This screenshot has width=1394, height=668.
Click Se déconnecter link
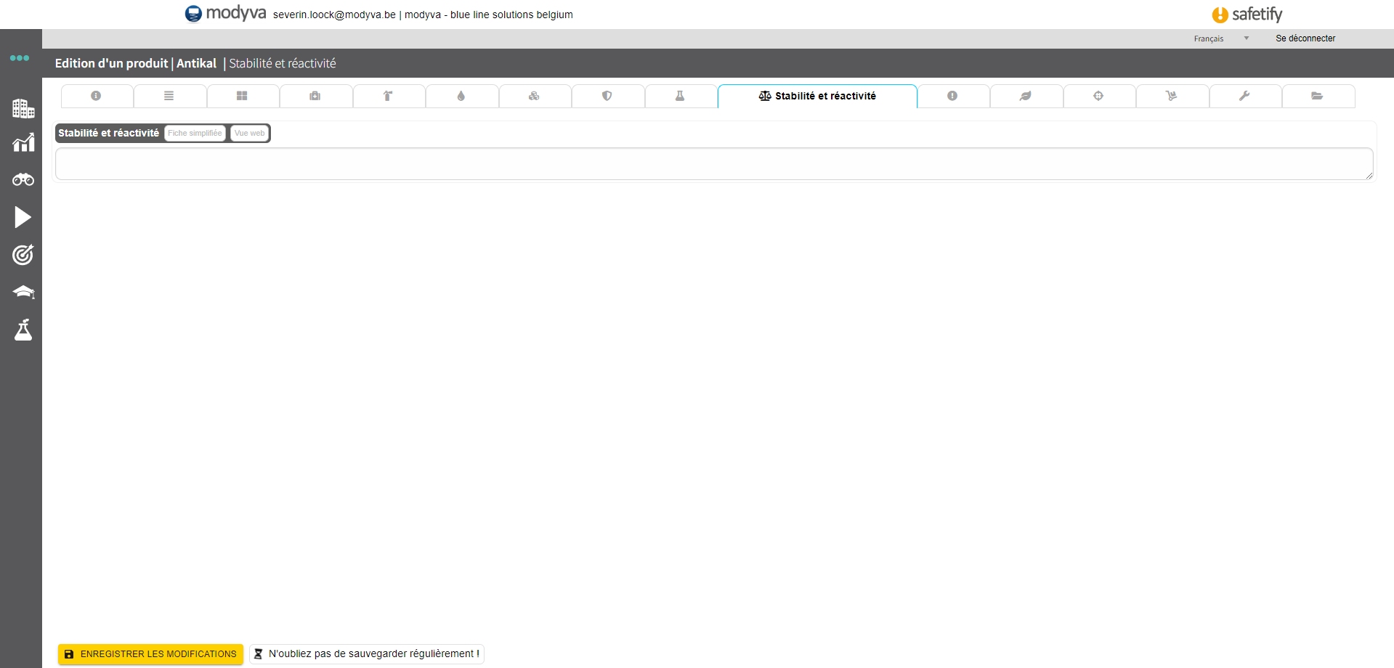pyautogui.click(x=1305, y=38)
